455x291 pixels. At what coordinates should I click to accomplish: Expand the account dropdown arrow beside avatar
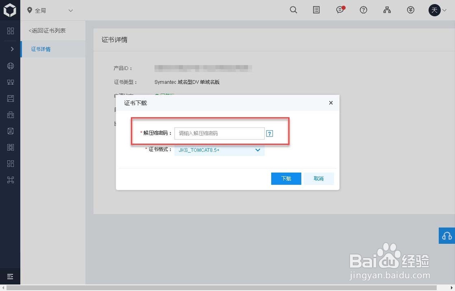tap(444, 10)
